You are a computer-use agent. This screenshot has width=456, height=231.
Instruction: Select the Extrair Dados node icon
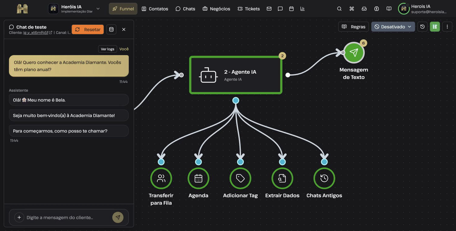282,178
